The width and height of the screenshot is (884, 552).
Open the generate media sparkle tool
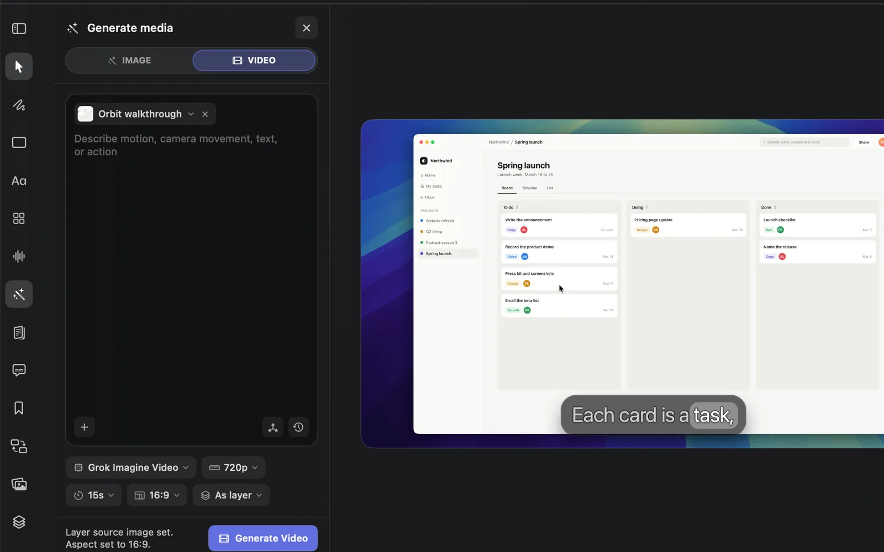tap(19, 294)
